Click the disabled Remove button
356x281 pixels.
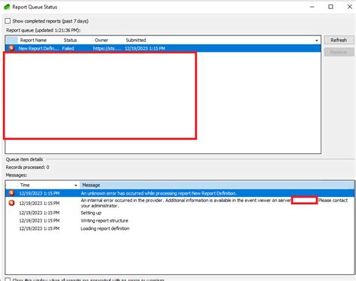[x=339, y=52]
